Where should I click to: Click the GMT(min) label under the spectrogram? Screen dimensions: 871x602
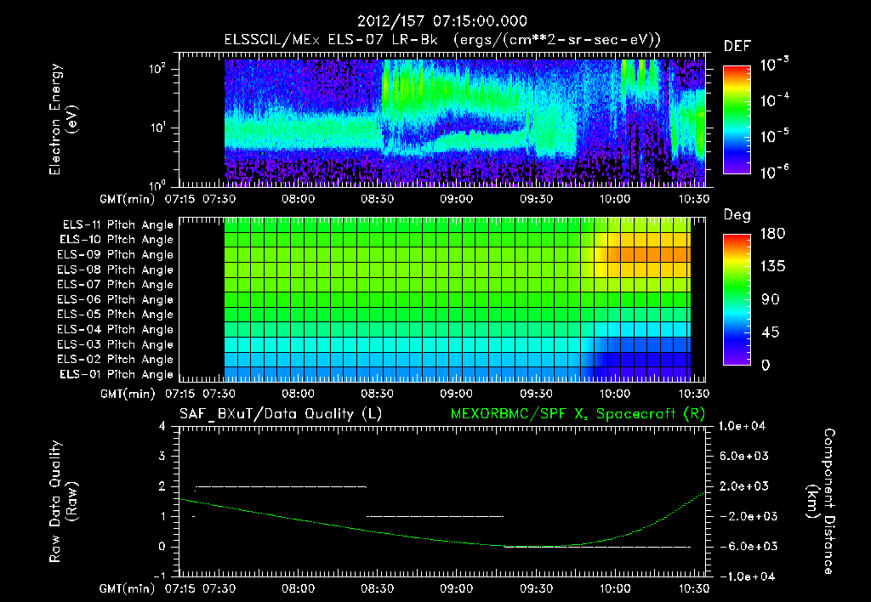pos(128,199)
